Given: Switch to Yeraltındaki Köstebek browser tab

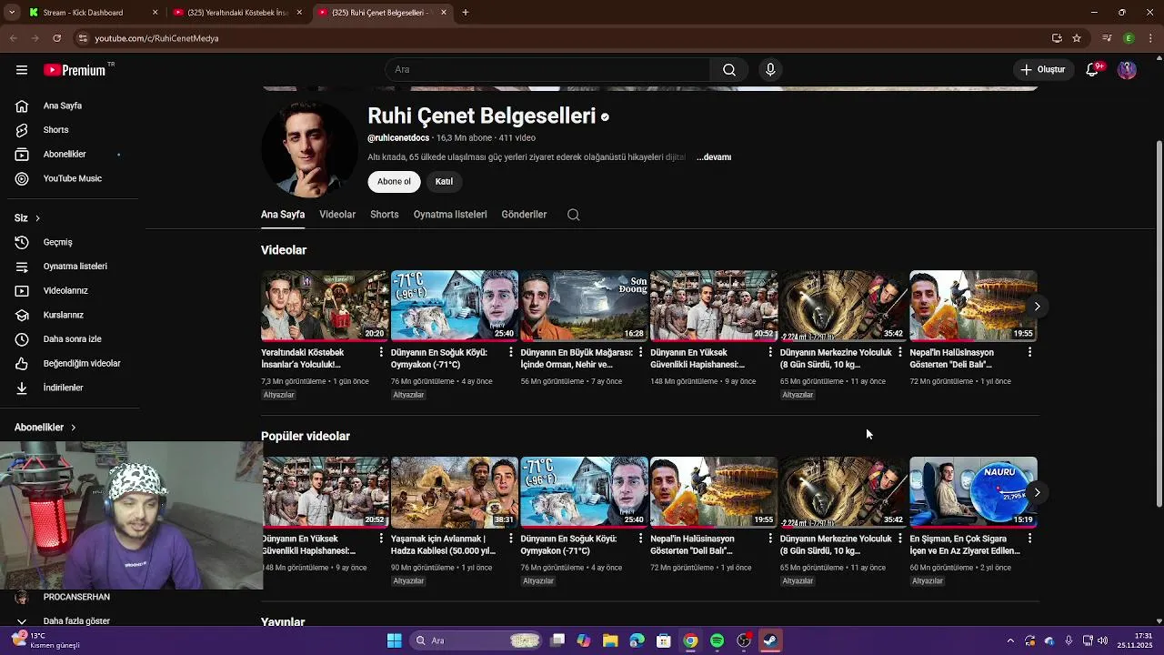Looking at the screenshot, I should 236,13.
